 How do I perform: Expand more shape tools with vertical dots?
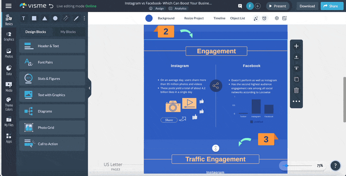click(84, 18)
